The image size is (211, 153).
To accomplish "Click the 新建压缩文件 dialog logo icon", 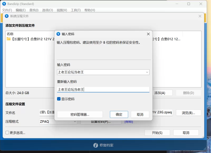I will (x=7, y=16).
